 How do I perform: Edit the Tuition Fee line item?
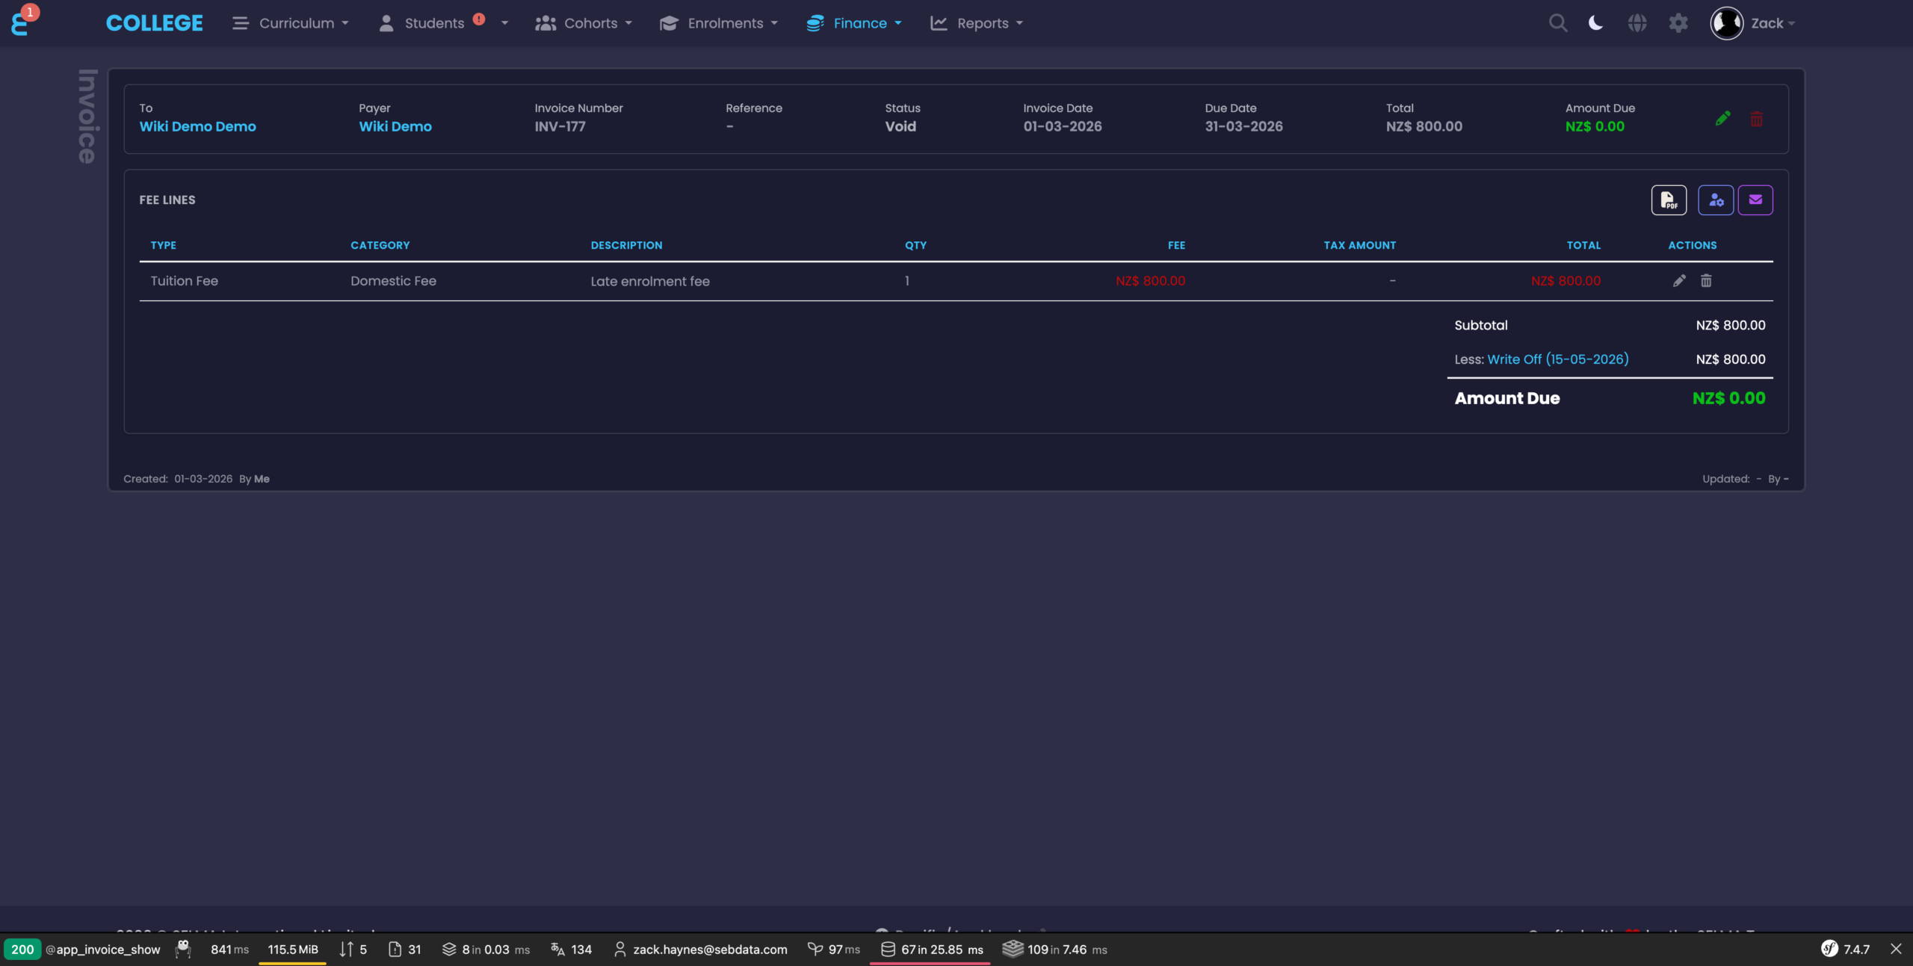(x=1678, y=281)
